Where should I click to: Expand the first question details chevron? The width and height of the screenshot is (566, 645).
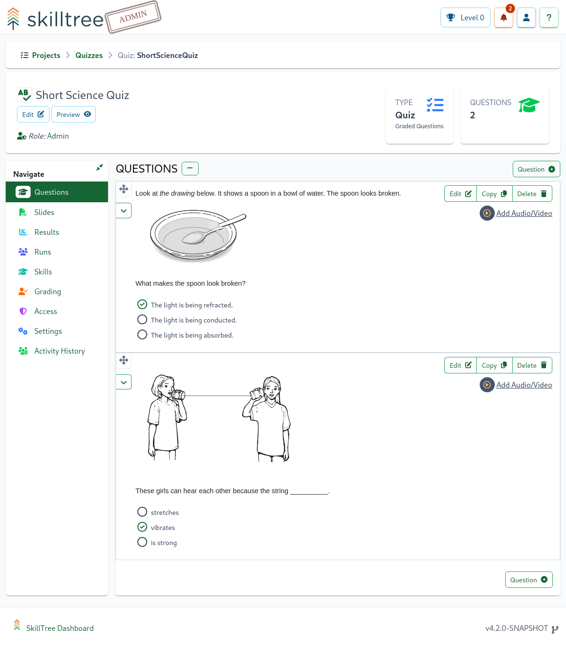(124, 211)
